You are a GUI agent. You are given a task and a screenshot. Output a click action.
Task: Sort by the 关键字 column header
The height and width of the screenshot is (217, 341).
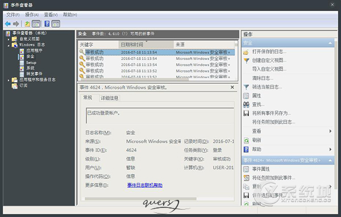point(98,45)
